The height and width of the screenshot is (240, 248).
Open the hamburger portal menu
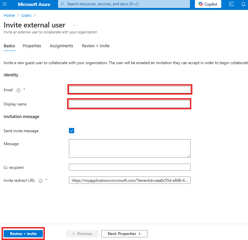[5, 4]
